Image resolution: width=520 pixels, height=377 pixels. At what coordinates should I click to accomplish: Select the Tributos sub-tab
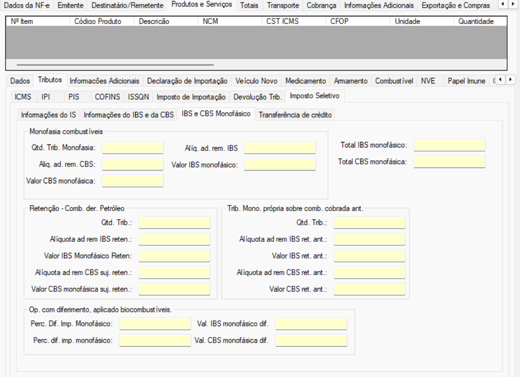(50, 79)
